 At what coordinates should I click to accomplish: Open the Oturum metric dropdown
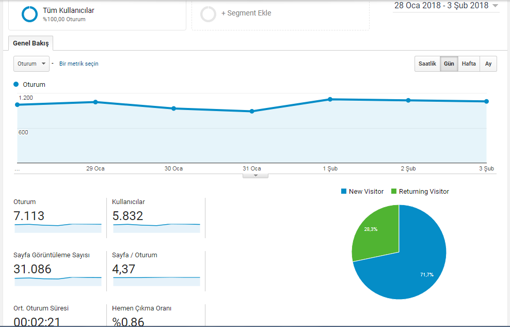click(x=31, y=64)
